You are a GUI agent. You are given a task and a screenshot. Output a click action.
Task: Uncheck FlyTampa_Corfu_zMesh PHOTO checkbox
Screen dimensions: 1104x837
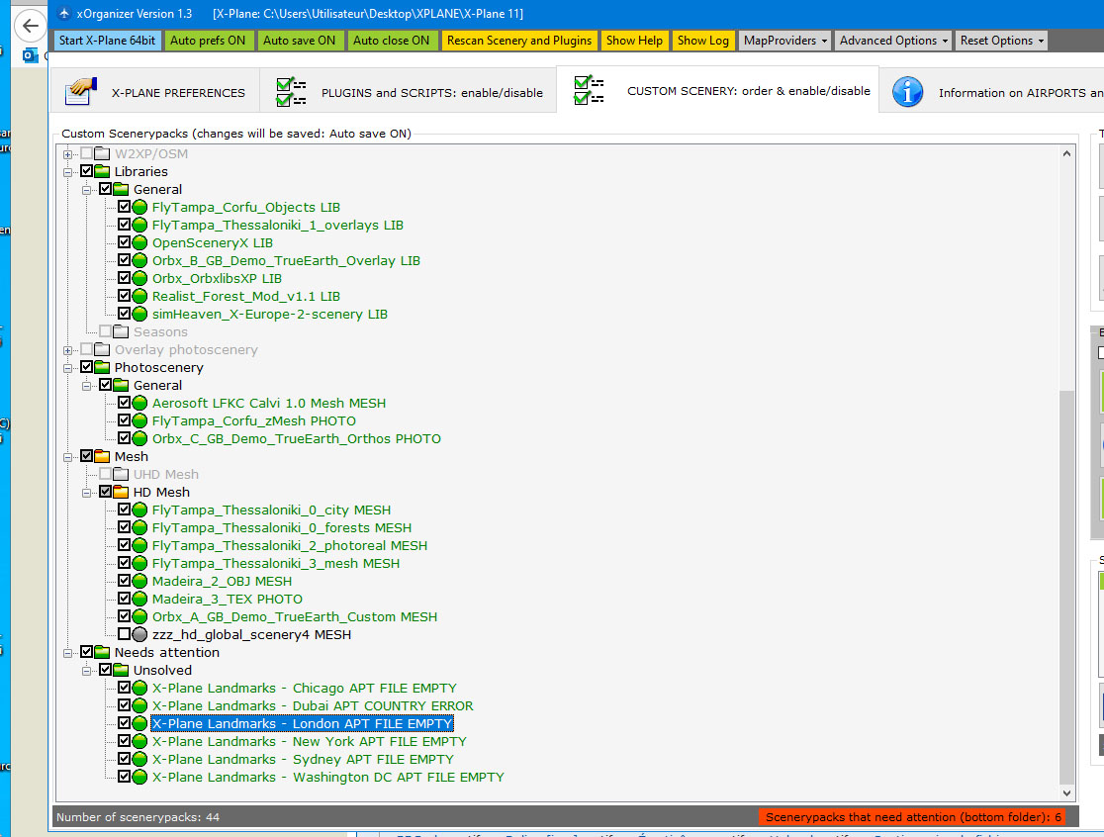(124, 420)
